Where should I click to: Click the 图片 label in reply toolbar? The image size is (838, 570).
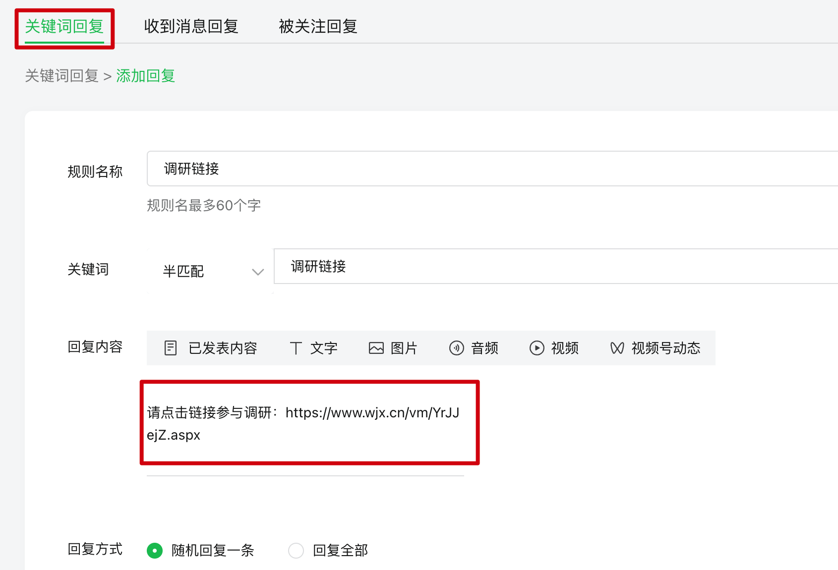tap(404, 348)
